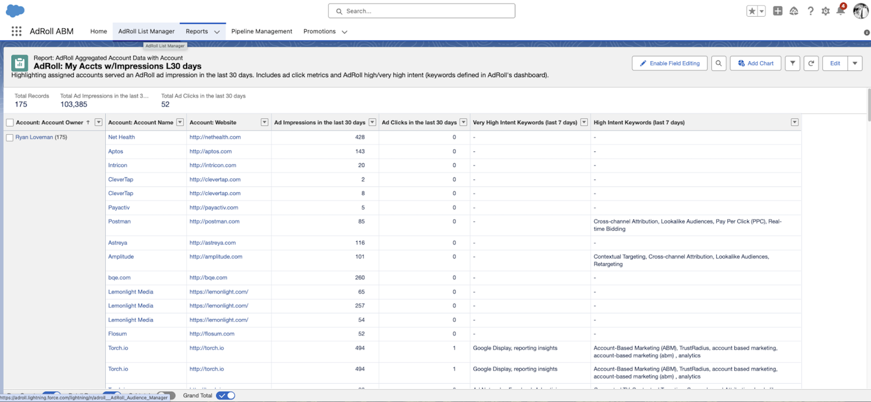This screenshot has width=871, height=402.
Task: Open the Postman account link
Action: pyautogui.click(x=120, y=221)
